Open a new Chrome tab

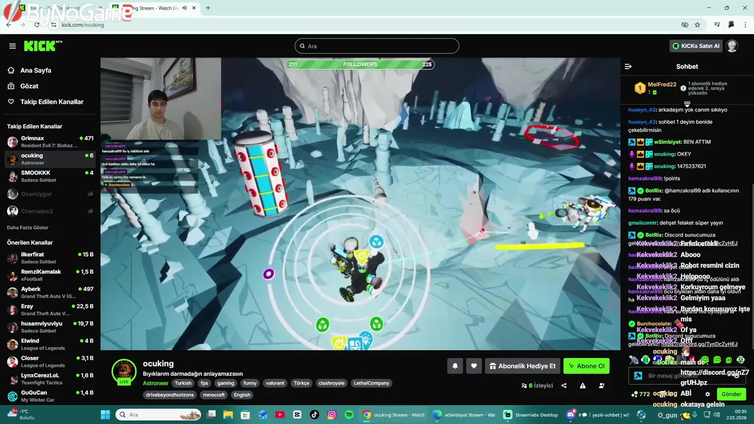click(208, 8)
